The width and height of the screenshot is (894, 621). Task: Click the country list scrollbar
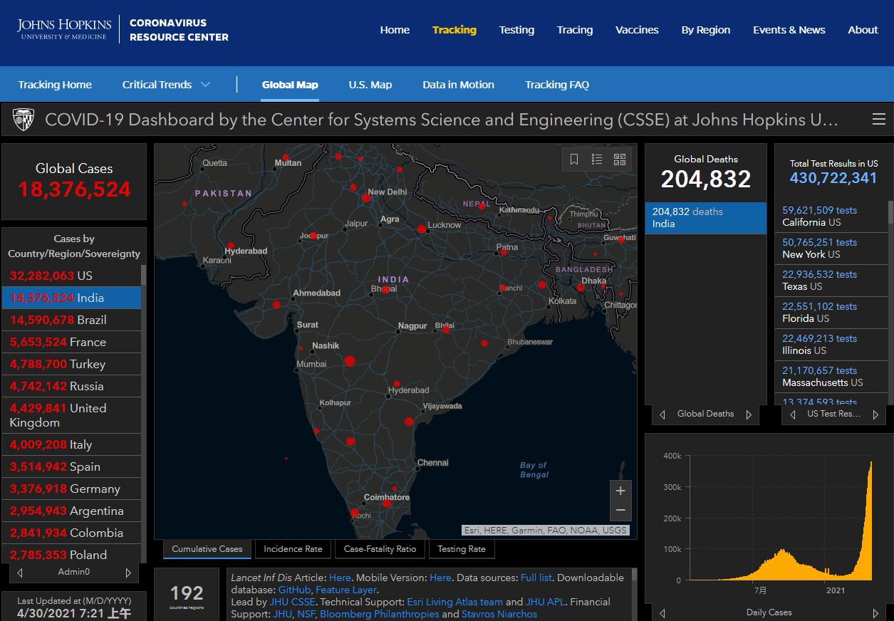144,413
